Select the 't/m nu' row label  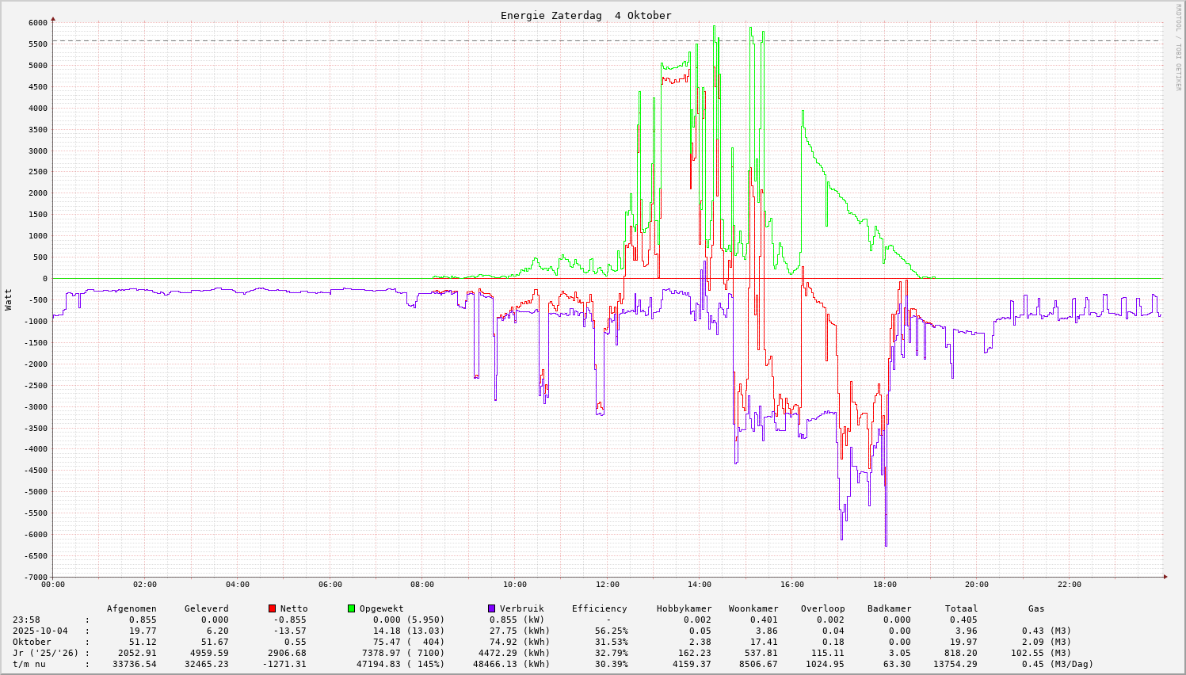29,664
